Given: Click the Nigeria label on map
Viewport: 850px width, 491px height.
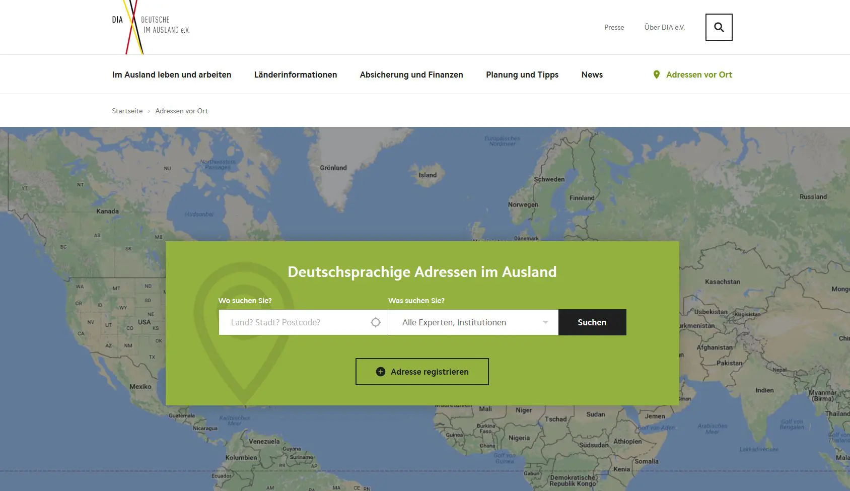Looking at the screenshot, I should [519, 438].
